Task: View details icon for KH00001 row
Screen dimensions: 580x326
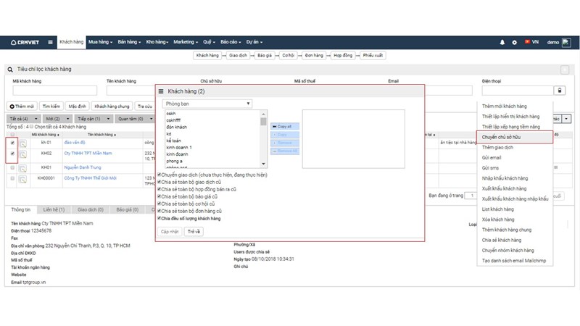Action: [x=23, y=180]
